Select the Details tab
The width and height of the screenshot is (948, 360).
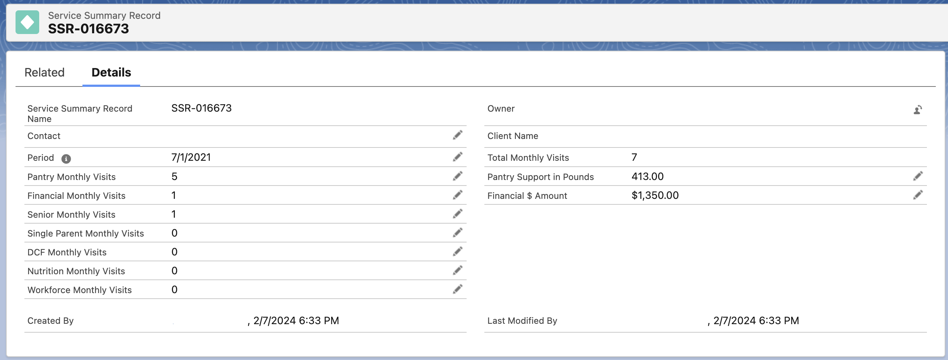(x=111, y=72)
